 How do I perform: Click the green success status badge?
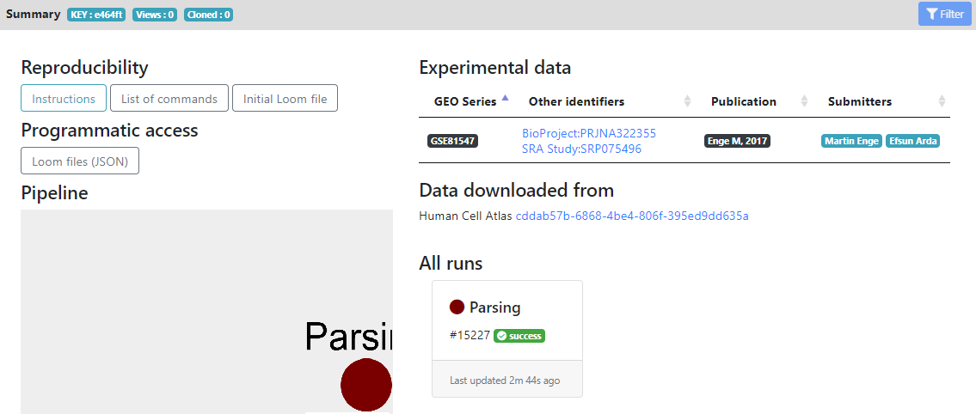coord(519,336)
